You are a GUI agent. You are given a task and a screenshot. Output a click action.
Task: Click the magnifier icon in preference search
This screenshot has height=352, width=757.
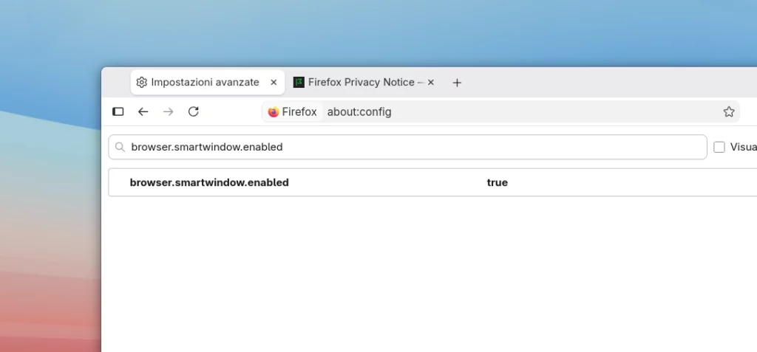click(120, 147)
